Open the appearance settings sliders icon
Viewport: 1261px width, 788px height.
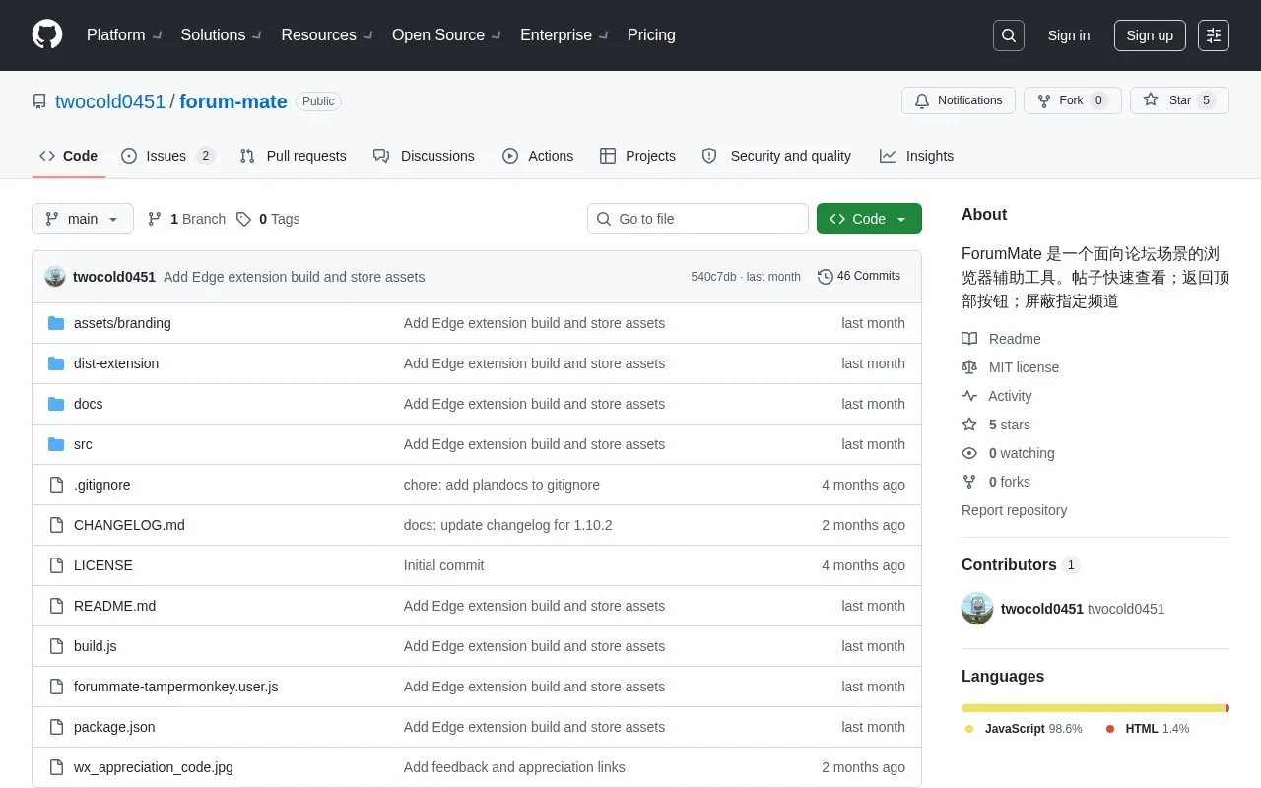pyautogui.click(x=1214, y=35)
